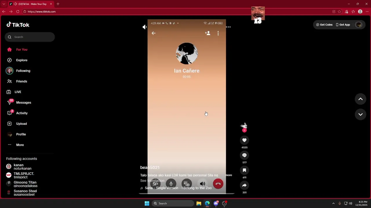
Task: Mute the video sound
Action: pyautogui.click(x=145, y=27)
